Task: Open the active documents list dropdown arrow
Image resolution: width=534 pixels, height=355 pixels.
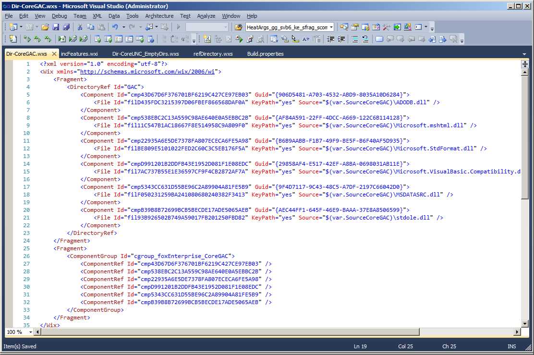Action: click(524, 54)
